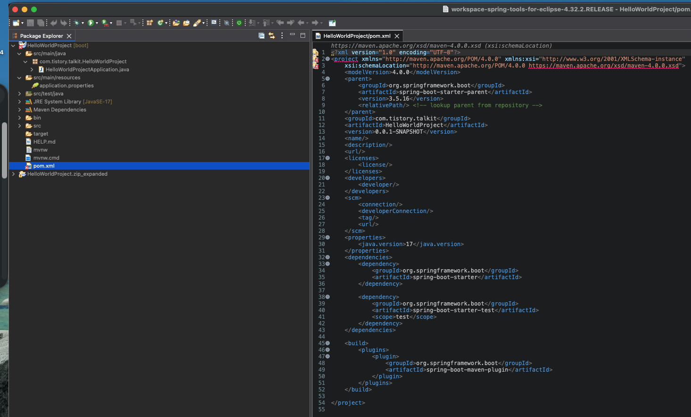The image size is (691, 417).
Task: Select mvnw.cmd file in tree
Action: [46, 158]
